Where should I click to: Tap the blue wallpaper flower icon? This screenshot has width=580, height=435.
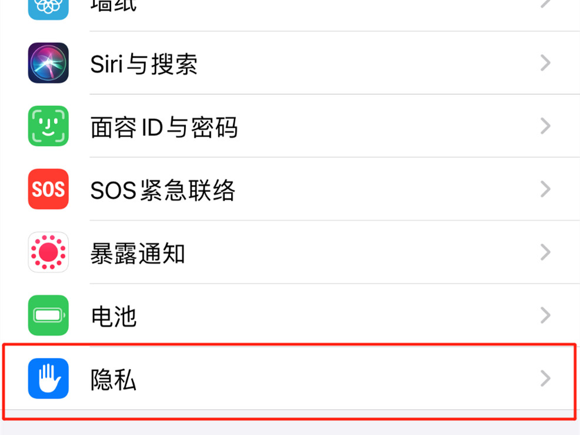(48, 8)
